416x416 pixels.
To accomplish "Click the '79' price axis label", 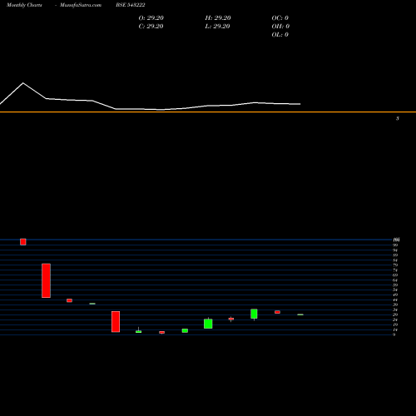I will (x=395, y=265).
